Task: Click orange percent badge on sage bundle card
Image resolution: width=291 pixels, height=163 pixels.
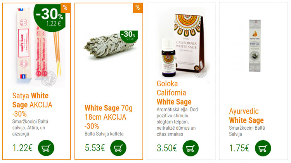Action: pos(138,8)
